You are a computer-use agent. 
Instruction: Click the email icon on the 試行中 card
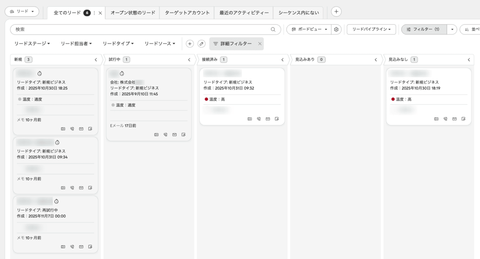click(174, 135)
